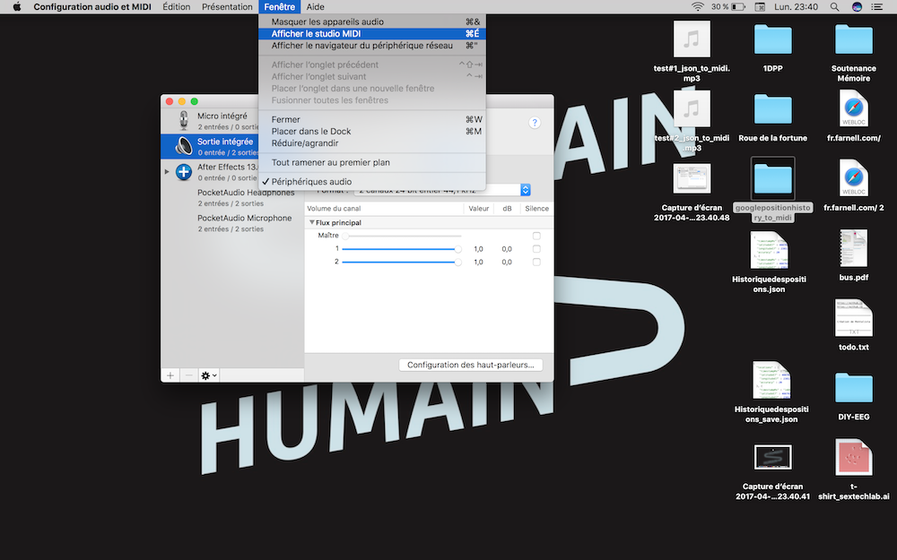Click the Siri icon in the menu bar
This screenshot has height=560, width=897.
857,7
